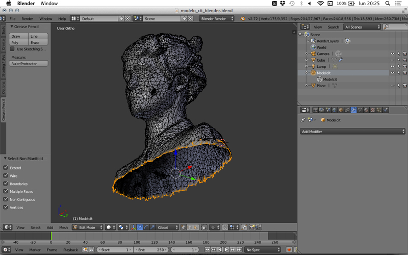This screenshot has width=408, height=255.
Task: Open the Texture properties tab checker icon
Action: (x=373, y=110)
